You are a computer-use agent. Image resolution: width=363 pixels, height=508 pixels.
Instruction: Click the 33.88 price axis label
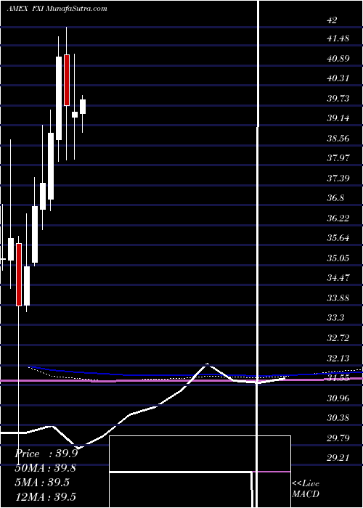pyautogui.click(x=338, y=298)
